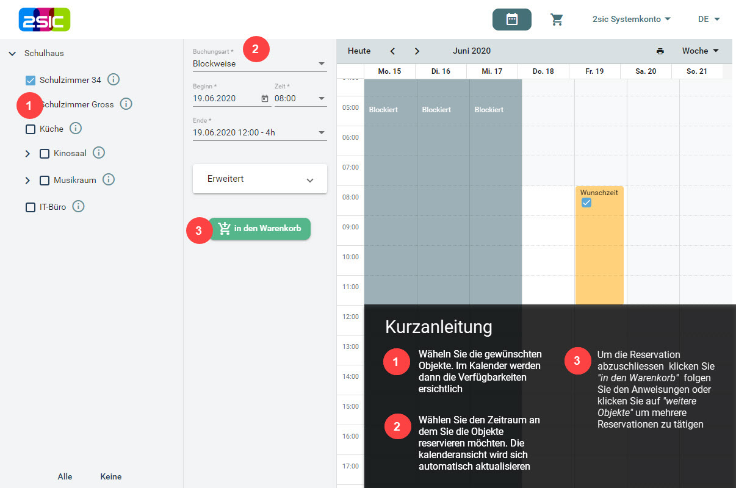Click the in den Warenkorb button
The height and width of the screenshot is (488, 736).
point(259,229)
